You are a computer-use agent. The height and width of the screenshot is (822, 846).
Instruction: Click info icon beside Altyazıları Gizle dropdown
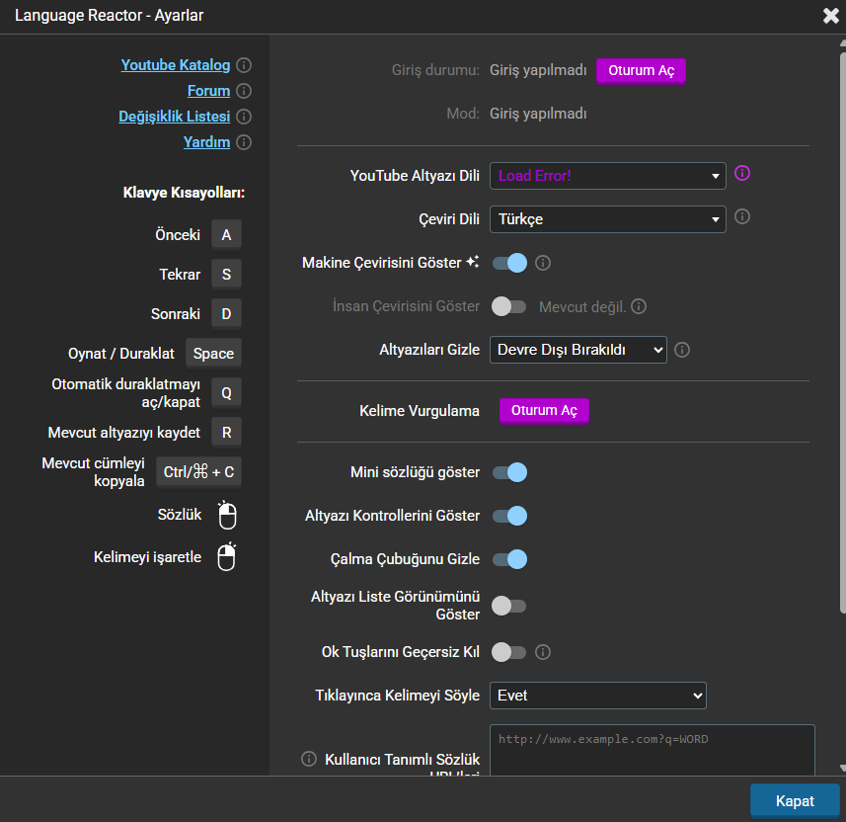click(x=682, y=350)
